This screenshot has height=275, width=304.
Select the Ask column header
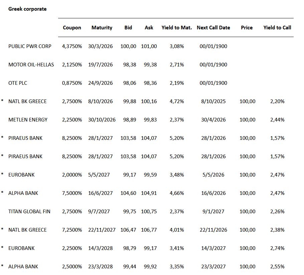pyautogui.click(x=149, y=28)
